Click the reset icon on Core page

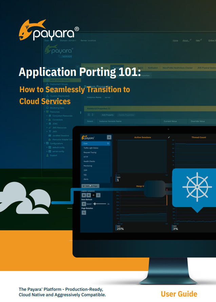pyautogui.click(x=108, y=144)
